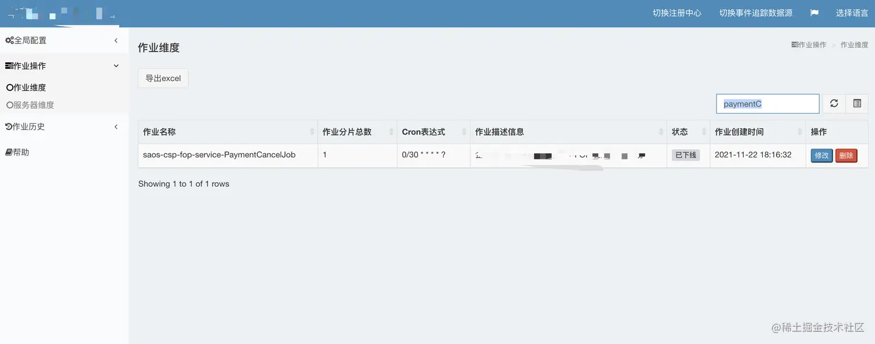
Task: Sort by the Cron表达式 column header
Action: [433, 132]
